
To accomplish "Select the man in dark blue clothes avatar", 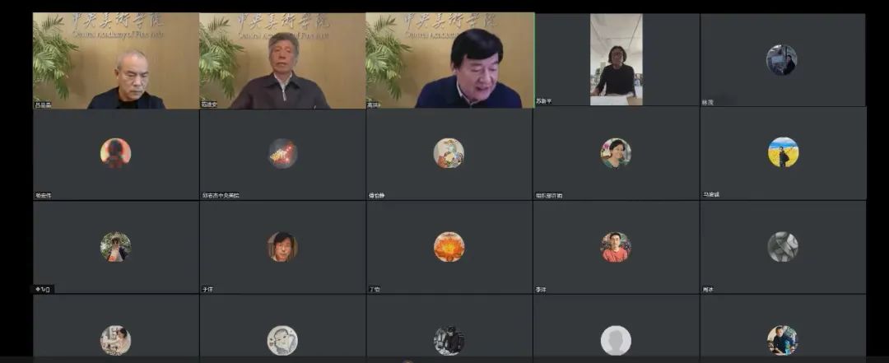I will pos(783,340).
